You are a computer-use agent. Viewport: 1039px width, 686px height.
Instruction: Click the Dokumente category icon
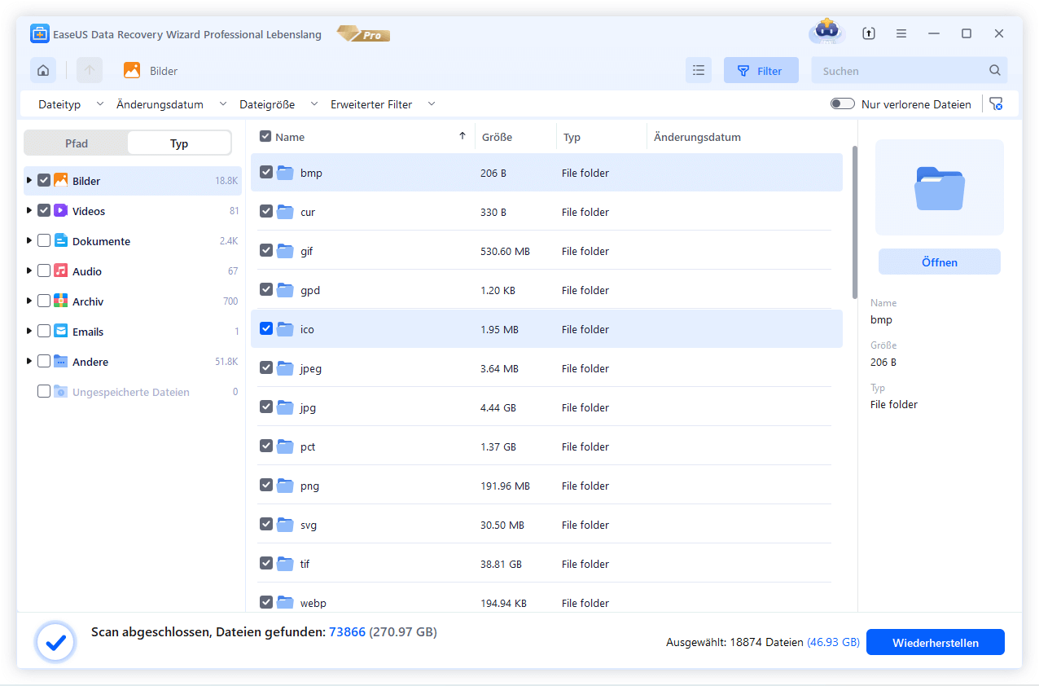coord(61,241)
